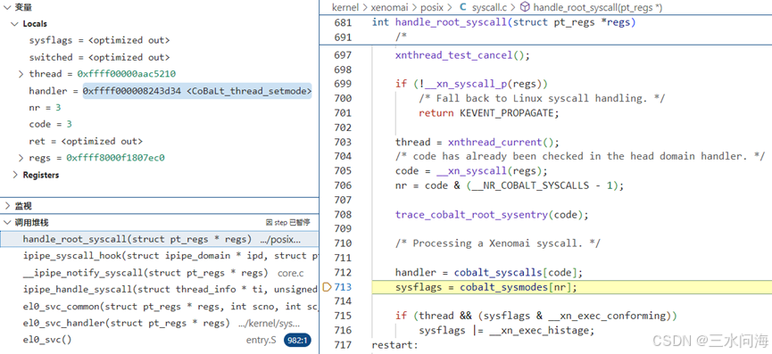Select the handler CoBaLt_thread_setmode value

tap(197, 91)
